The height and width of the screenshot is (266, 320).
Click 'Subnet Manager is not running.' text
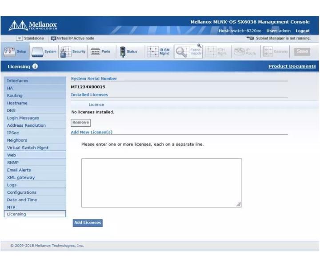pos(283,38)
